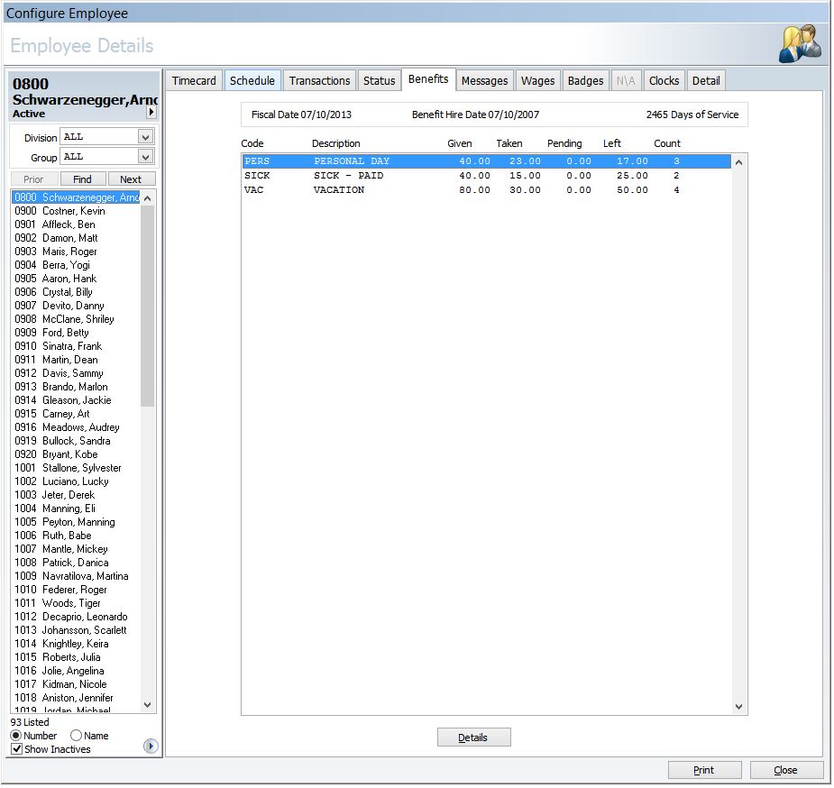Open the Division dropdown
This screenshot has height=788, width=834.
click(x=145, y=137)
